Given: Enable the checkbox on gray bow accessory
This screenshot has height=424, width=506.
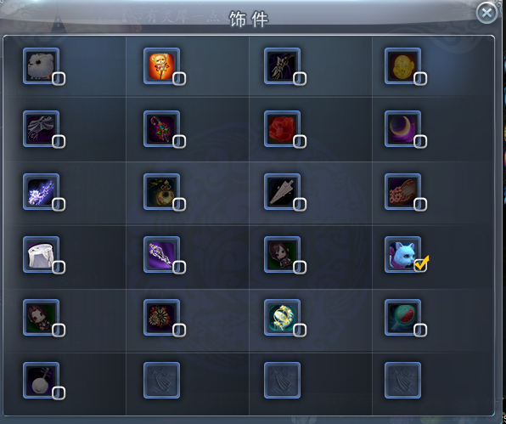Looking at the screenshot, I should click(59, 141).
